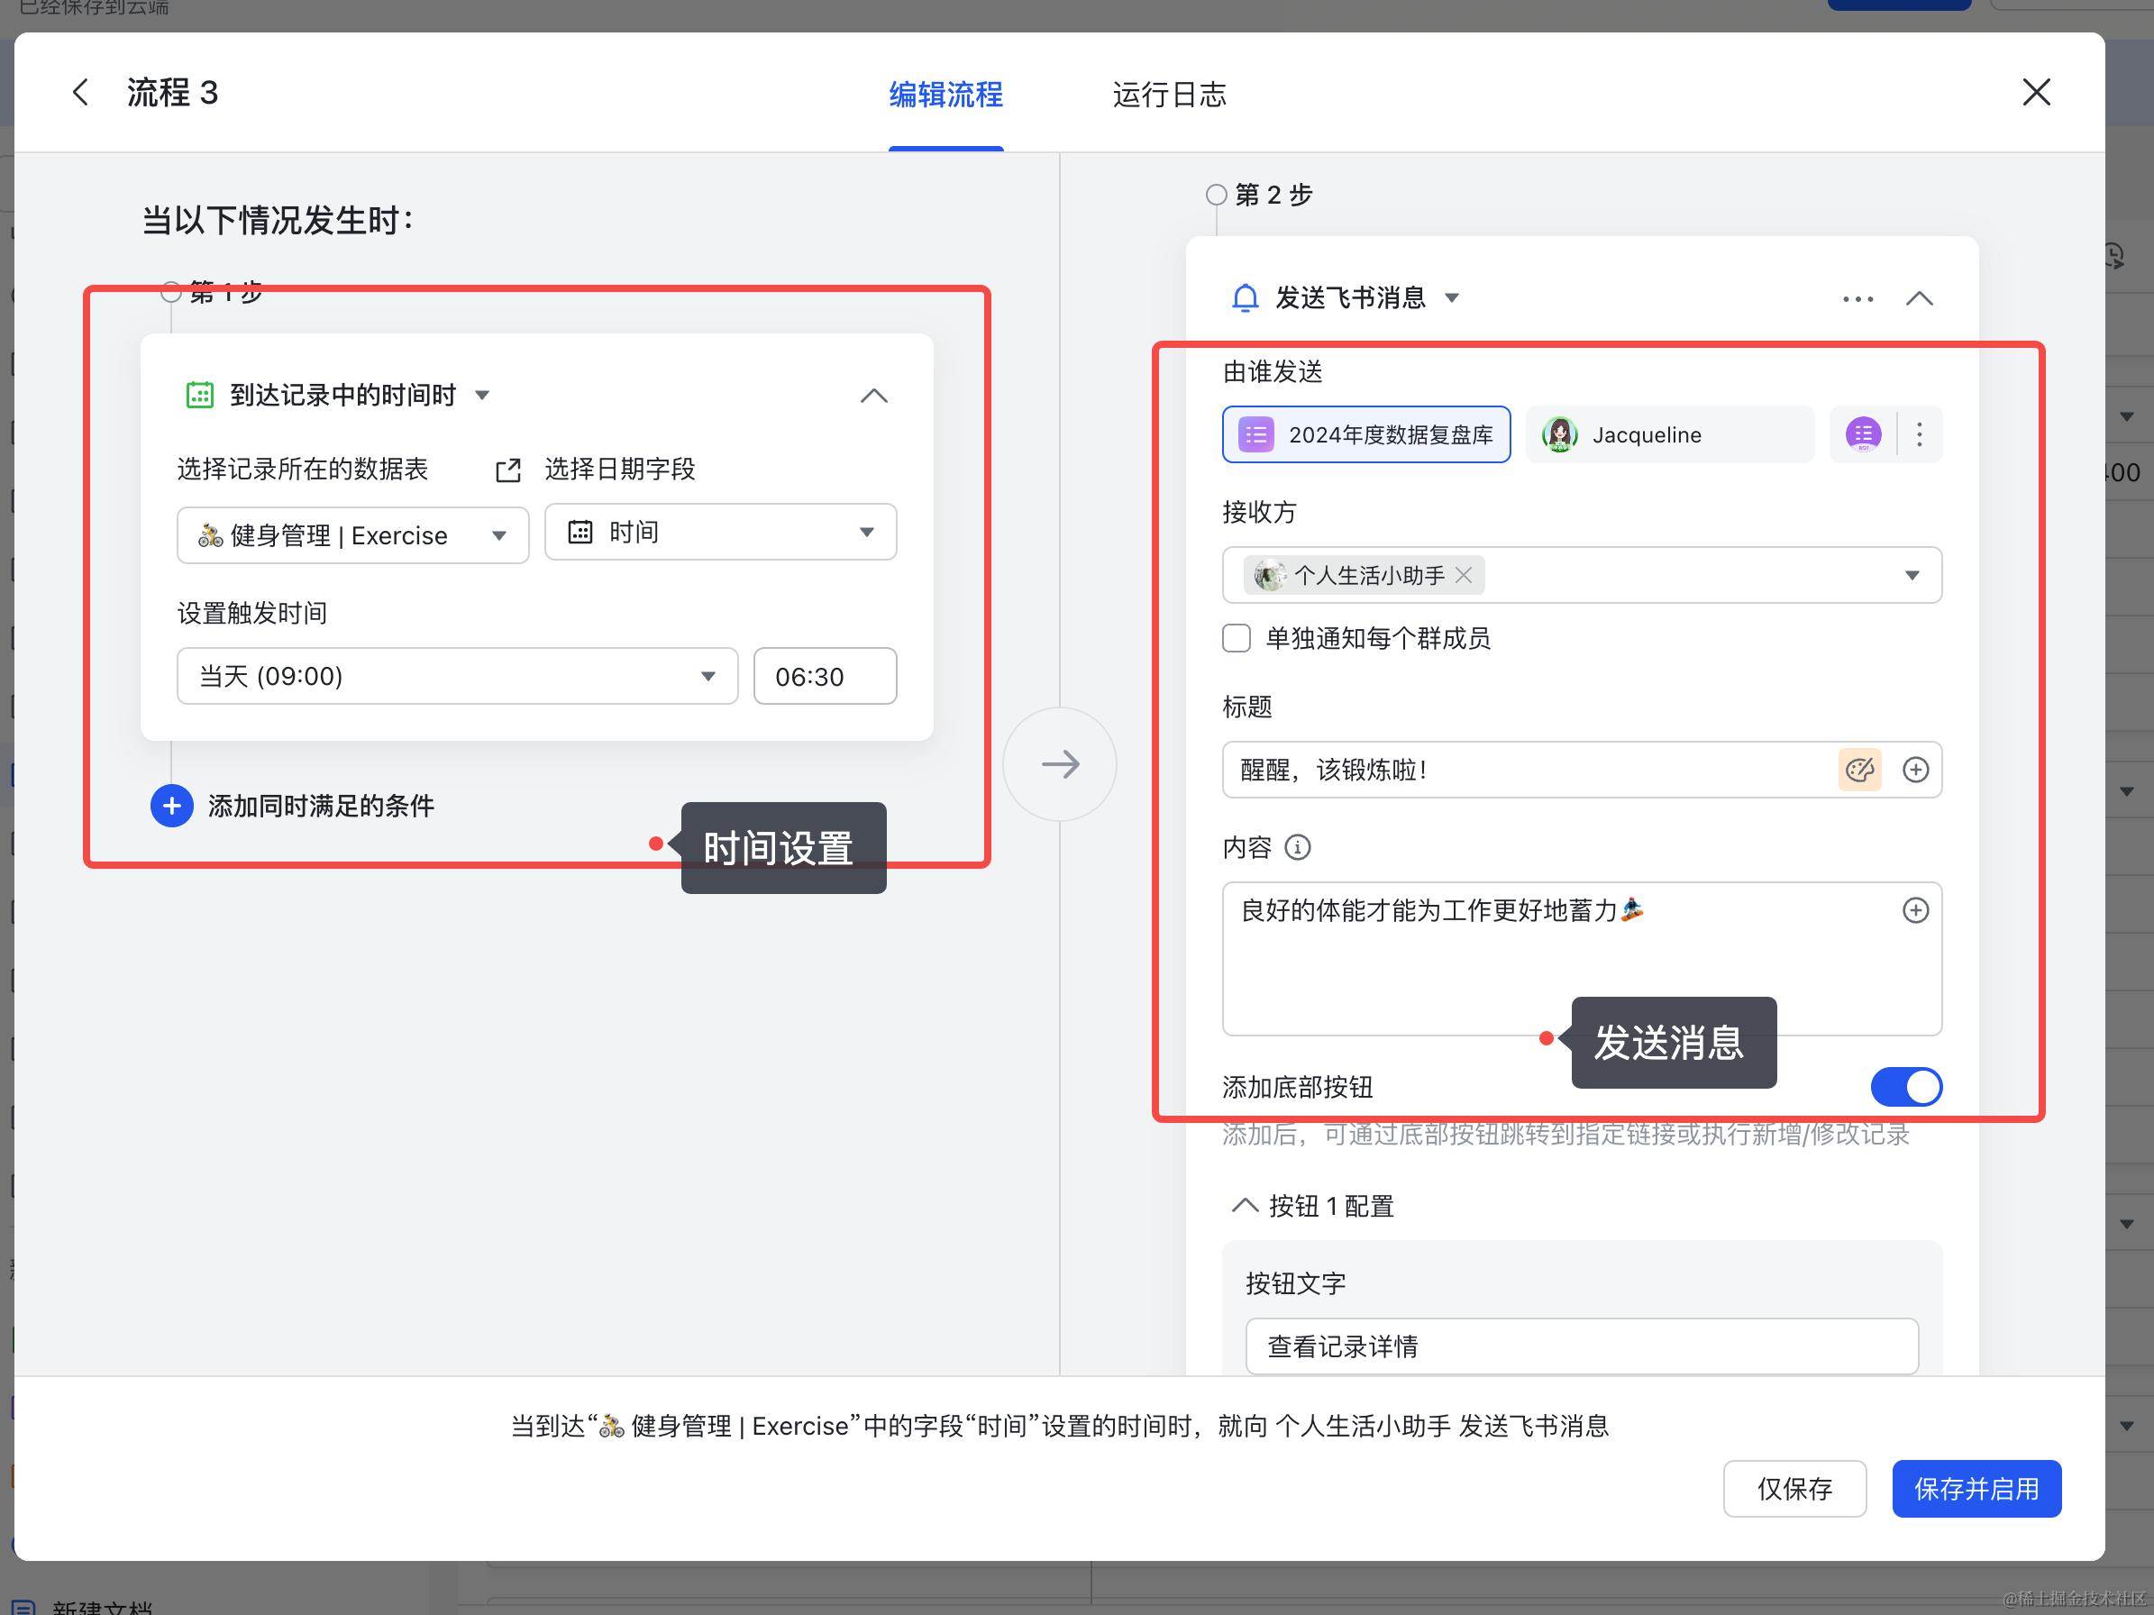Remove 个人生活小助手 recipient tag

1464,575
